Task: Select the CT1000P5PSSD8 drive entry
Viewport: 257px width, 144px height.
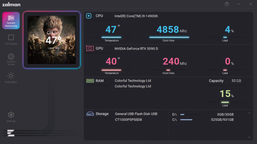Action: 128,120
